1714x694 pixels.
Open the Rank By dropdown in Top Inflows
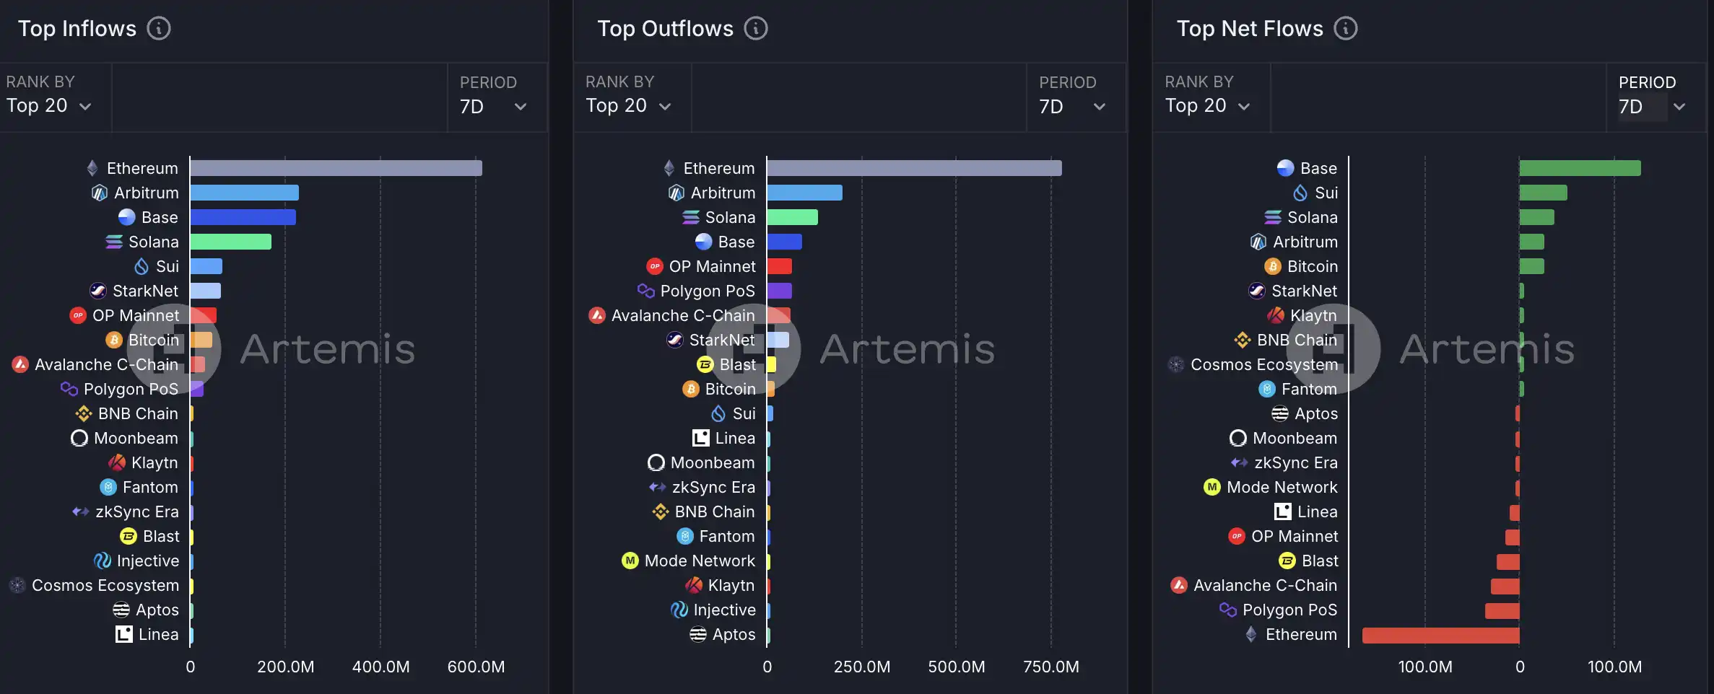pos(49,106)
